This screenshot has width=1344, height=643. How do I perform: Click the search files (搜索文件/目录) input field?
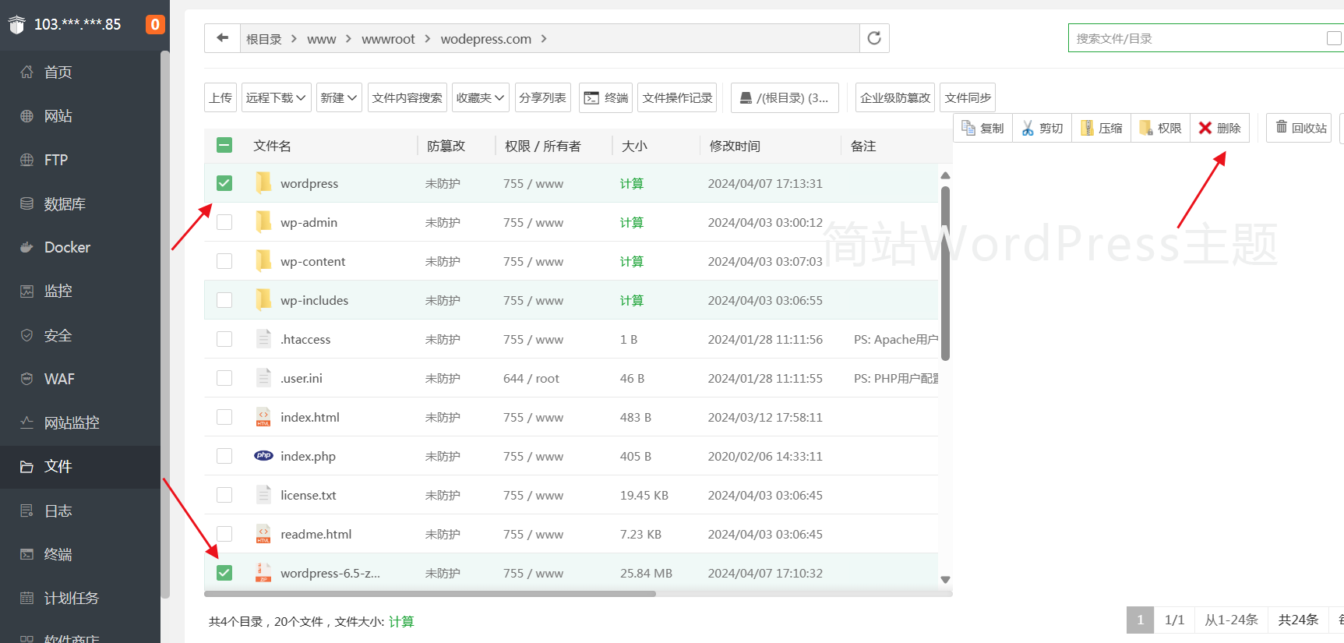click(1196, 38)
